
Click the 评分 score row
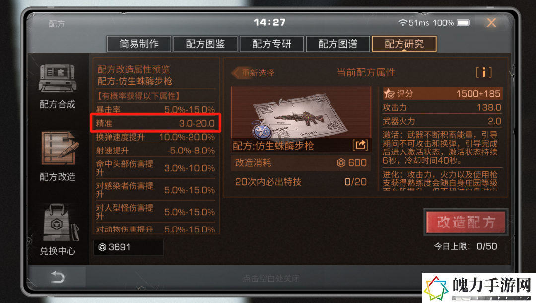coord(442,94)
